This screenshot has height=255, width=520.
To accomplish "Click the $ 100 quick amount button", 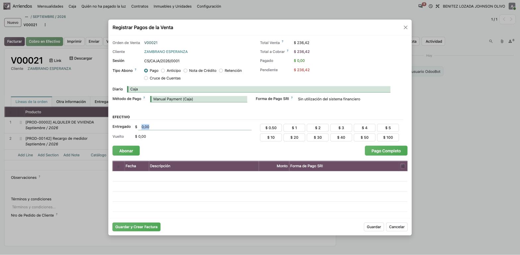I will 388,137.
